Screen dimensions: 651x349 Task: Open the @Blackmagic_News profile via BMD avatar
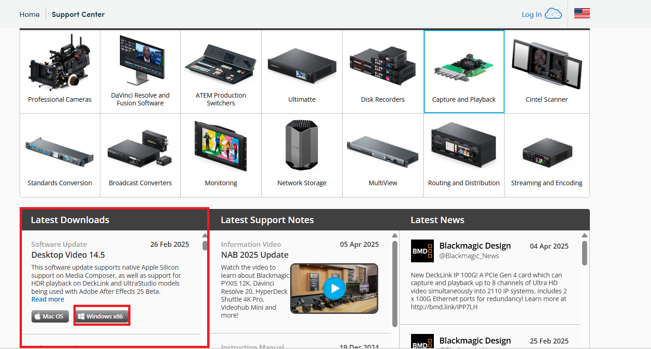pyautogui.click(x=422, y=251)
